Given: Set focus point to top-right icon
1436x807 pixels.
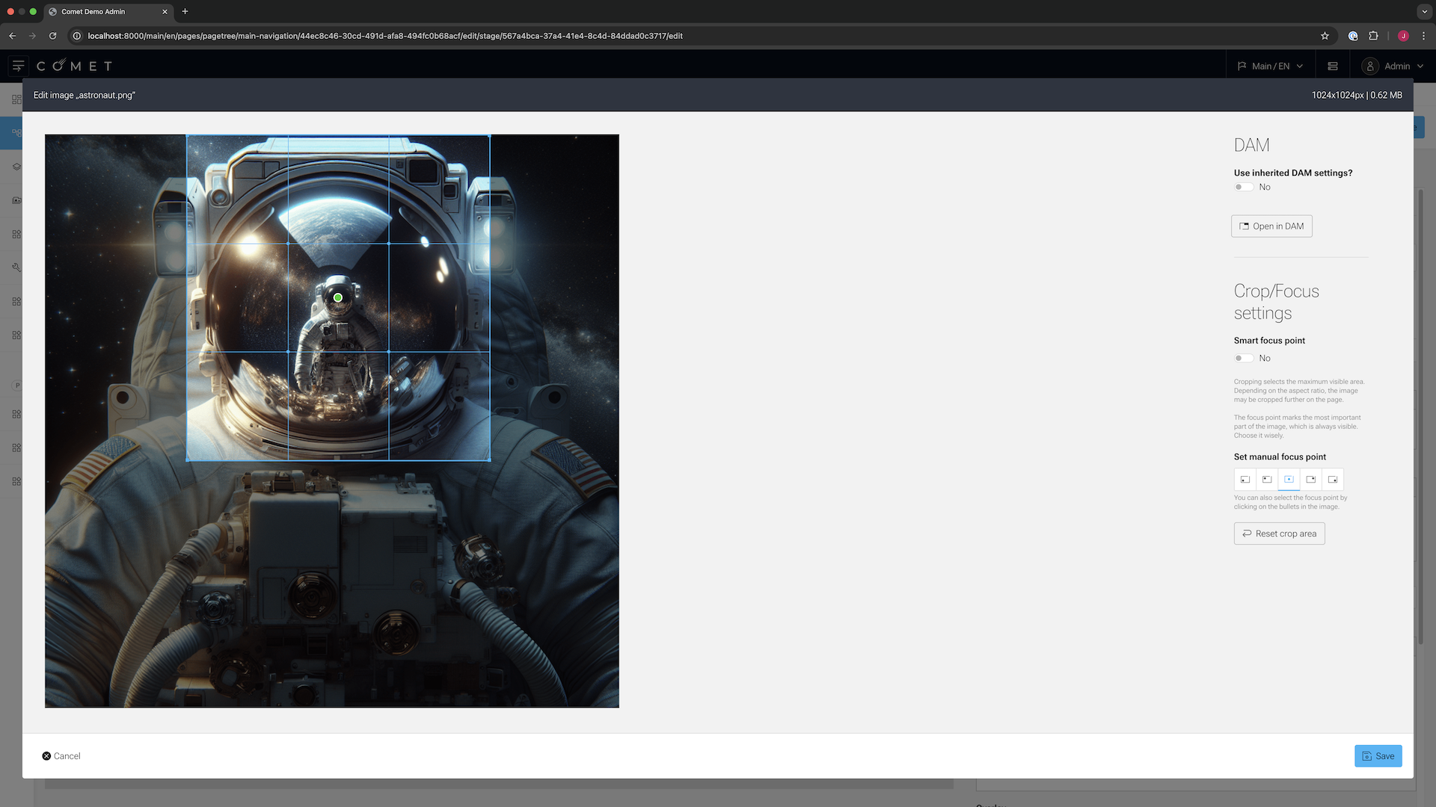Looking at the screenshot, I should (x=1310, y=479).
